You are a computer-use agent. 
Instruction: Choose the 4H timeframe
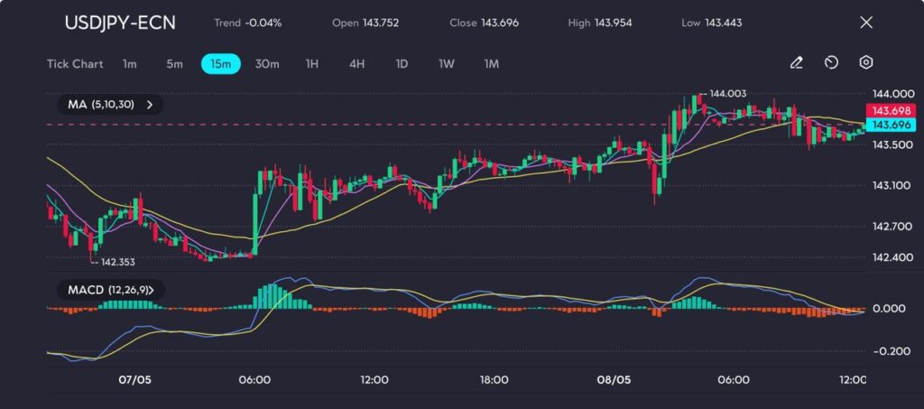click(x=356, y=64)
